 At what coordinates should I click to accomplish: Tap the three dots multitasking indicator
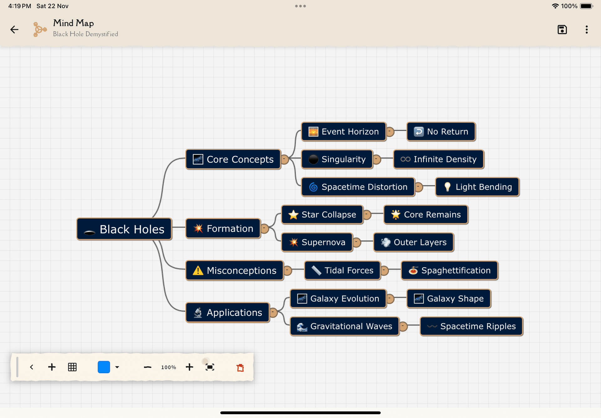[x=300, y=6]
